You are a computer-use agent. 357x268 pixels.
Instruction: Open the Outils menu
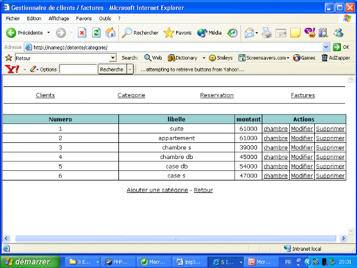tap(105, 18)
